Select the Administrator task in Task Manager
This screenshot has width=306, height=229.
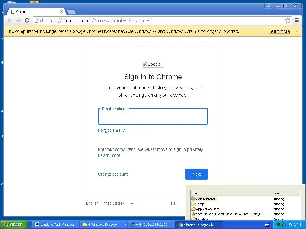(206, 199)
